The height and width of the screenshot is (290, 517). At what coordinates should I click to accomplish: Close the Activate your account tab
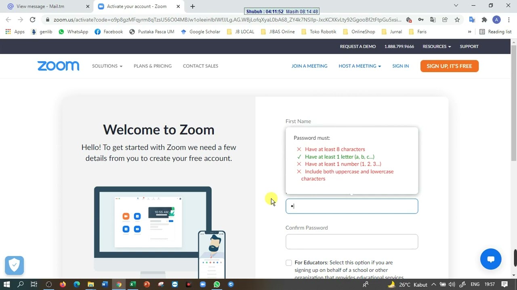tap(178, 6)
